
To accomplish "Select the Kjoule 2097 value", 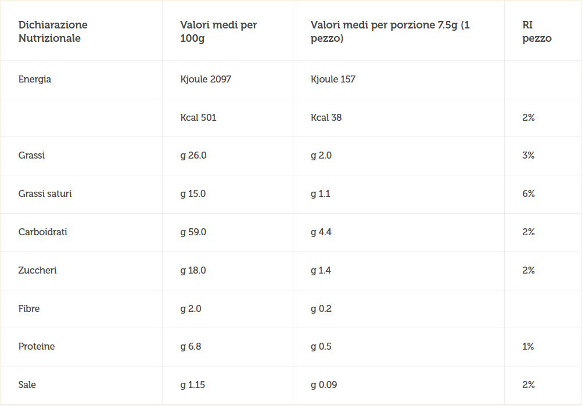I will (x=206, y=79).
